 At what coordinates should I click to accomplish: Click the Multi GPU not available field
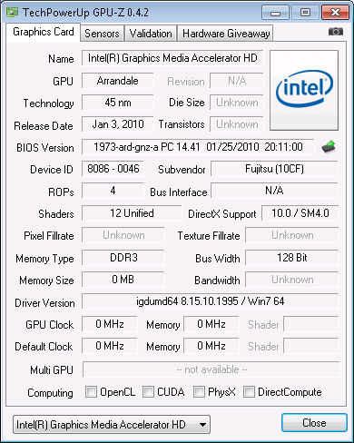211,369
